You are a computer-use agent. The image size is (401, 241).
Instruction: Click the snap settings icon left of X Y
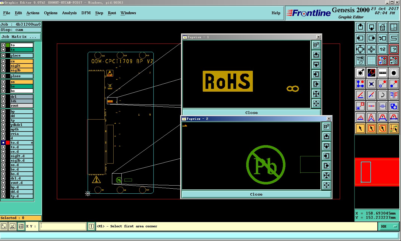(x=21, y=226)
